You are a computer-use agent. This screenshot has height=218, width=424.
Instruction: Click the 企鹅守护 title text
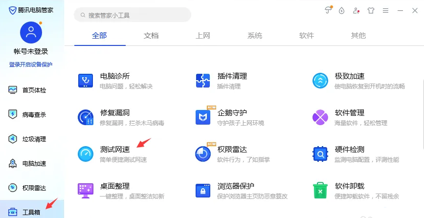pyautogui.click(x=232, y=112)
